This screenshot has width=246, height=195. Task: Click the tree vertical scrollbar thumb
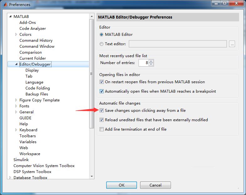pos(92,74)
